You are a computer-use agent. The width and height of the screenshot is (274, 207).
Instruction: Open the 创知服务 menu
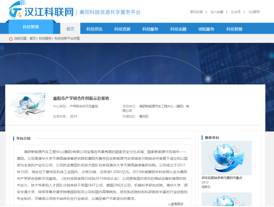coord(206,29)
